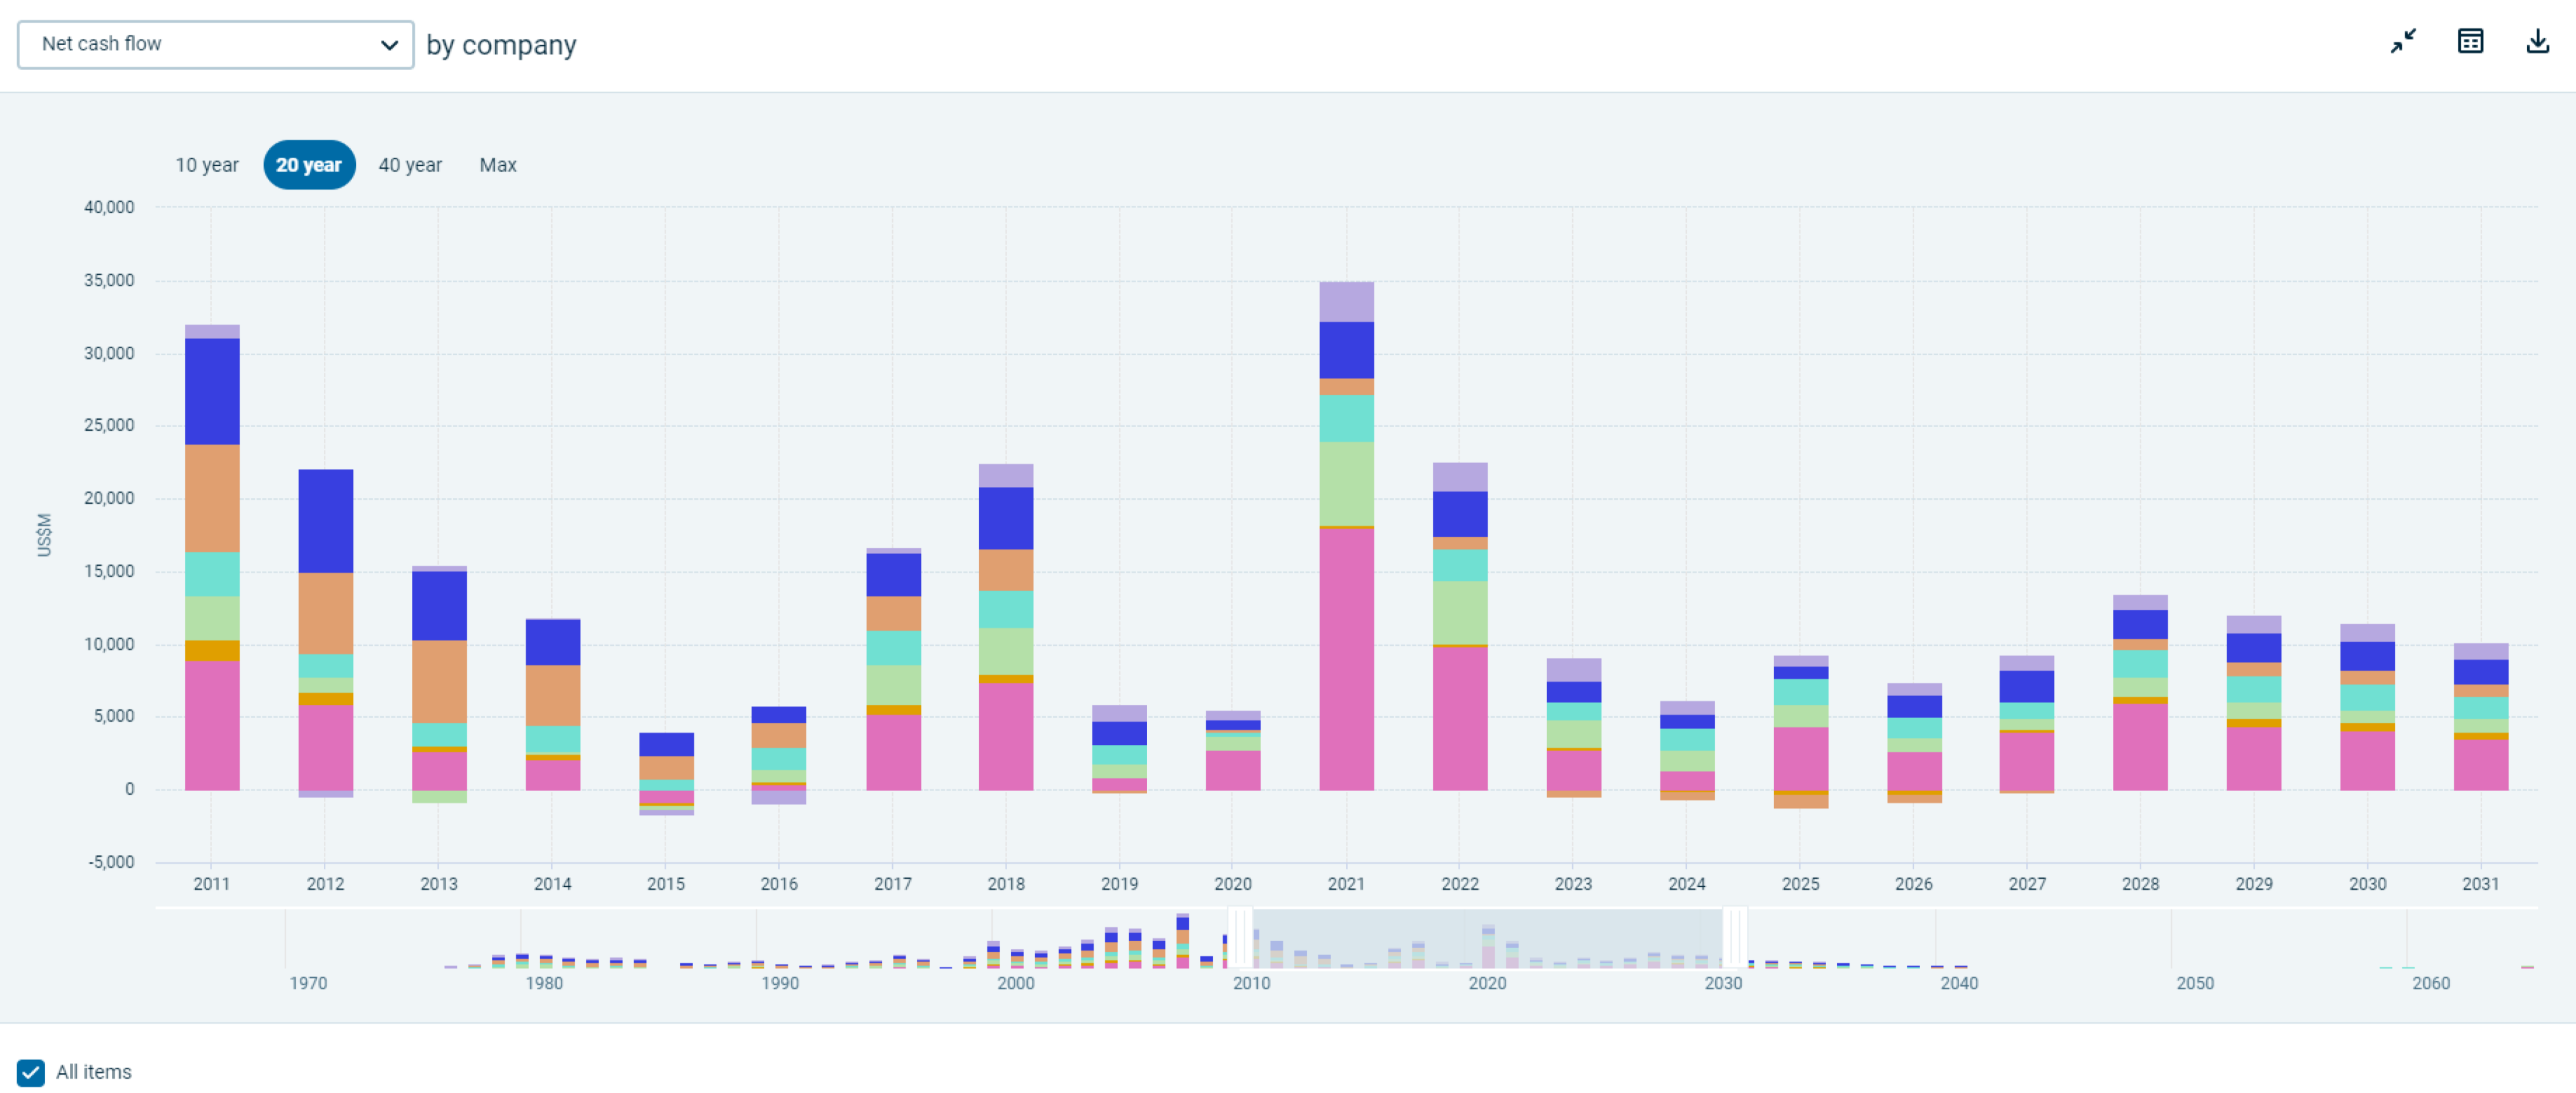Screen dimensions: 2576x1093
Task: Click year 2000 in overview timeline
Action: click(x=1016, y=983)
